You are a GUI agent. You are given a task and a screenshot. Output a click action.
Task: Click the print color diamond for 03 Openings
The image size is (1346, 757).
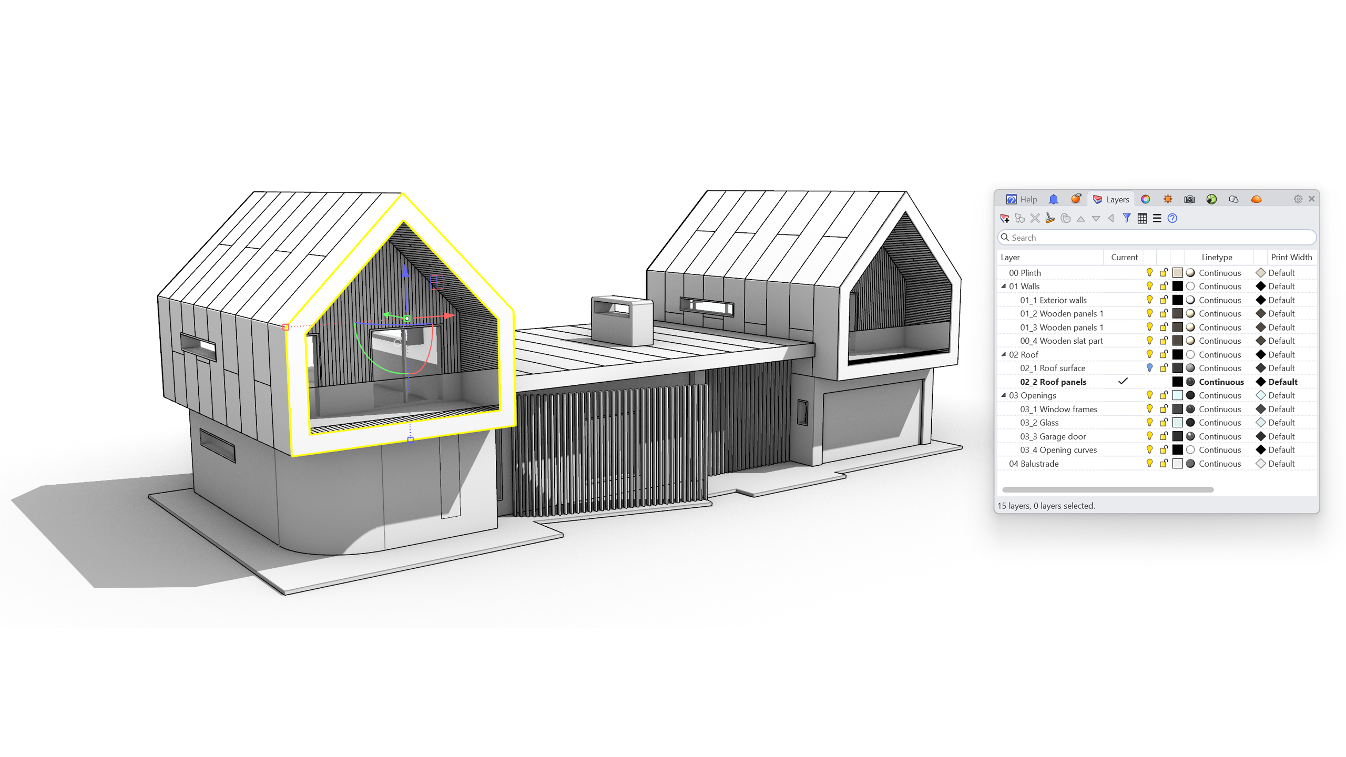(1261, 395)
